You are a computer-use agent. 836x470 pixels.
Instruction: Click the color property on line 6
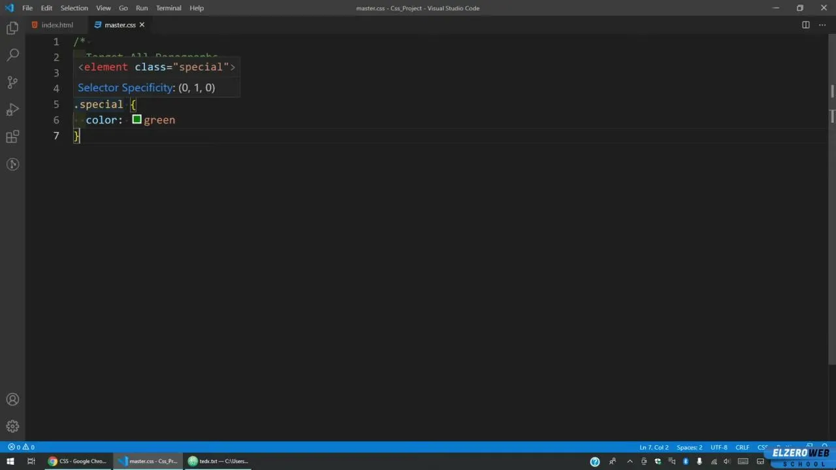101,120
